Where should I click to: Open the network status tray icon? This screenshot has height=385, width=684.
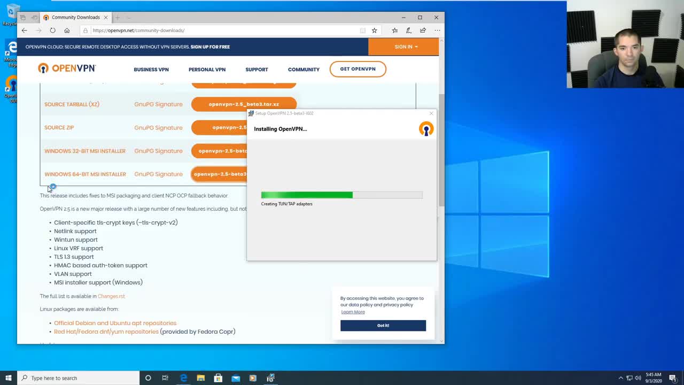[629, 378]
